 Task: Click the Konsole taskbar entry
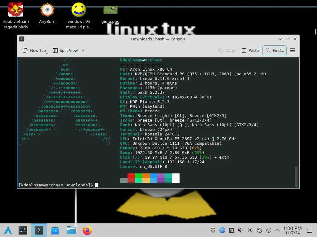click(39, 230)
